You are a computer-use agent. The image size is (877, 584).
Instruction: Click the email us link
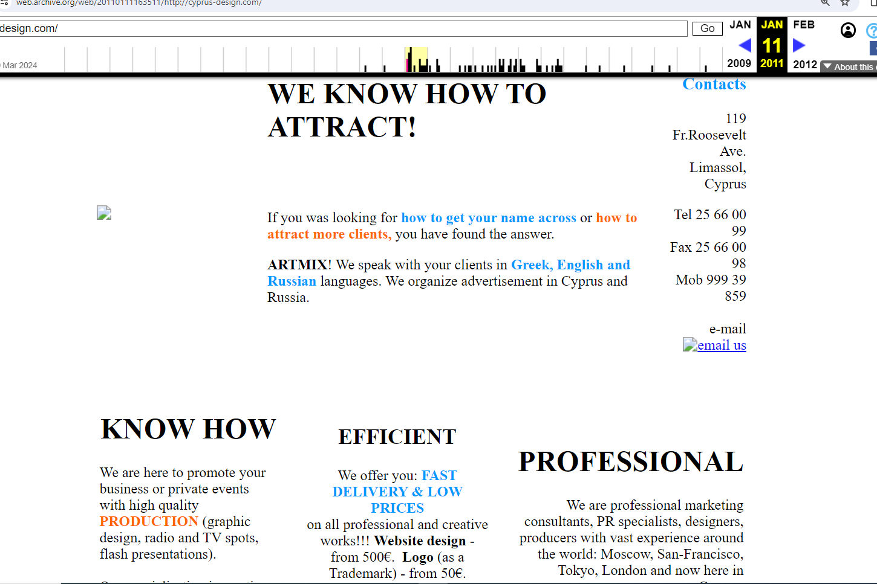722,345
